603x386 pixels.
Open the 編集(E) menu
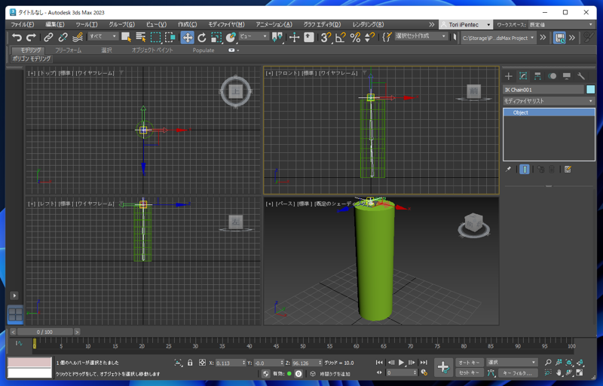coord(55,25)
